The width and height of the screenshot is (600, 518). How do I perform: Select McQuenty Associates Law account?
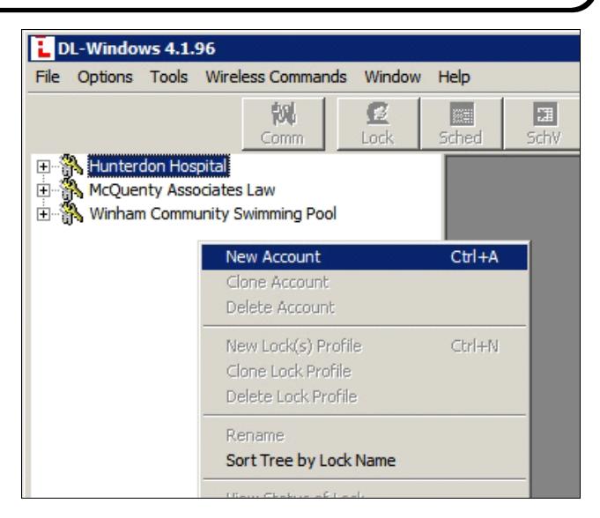click(x=182, y=190)
